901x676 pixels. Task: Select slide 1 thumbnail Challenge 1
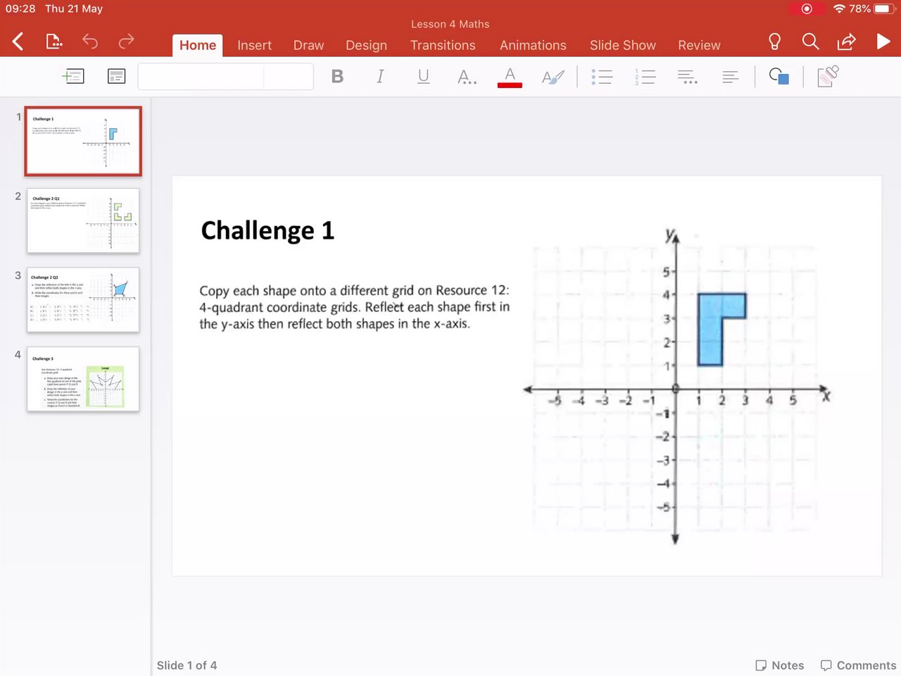[x=83, y=141]
